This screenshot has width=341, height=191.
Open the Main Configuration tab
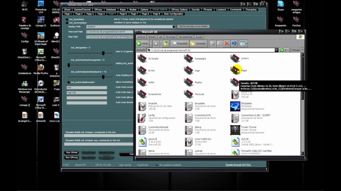(173, 14)
